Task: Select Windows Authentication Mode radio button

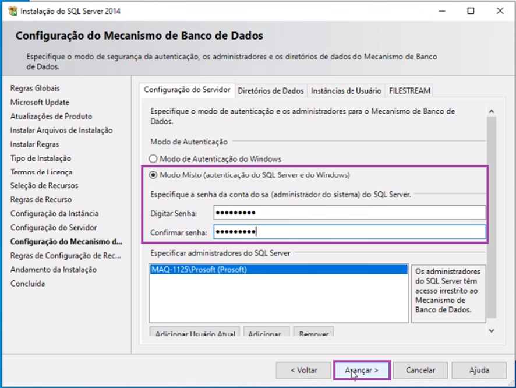Action: [x=153, y=159]
